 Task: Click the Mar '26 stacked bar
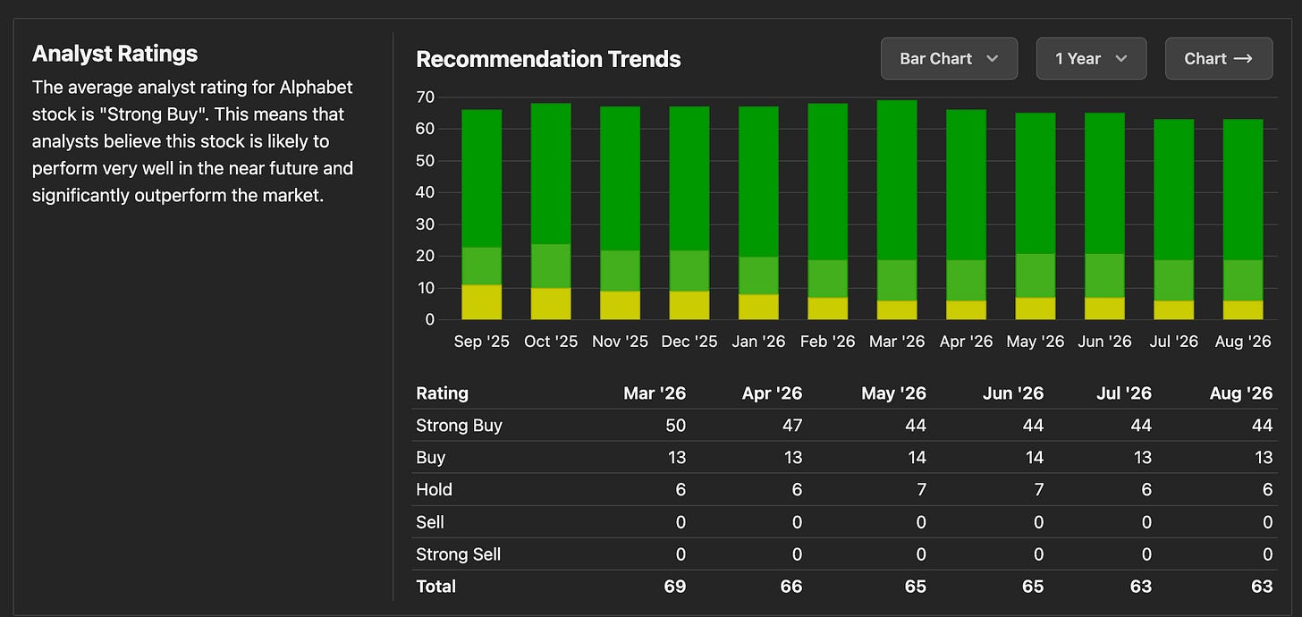[x=897, y=209]
